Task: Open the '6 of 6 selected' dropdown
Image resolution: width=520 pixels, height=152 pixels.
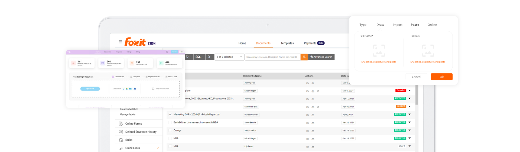Action: coord(229,57)
